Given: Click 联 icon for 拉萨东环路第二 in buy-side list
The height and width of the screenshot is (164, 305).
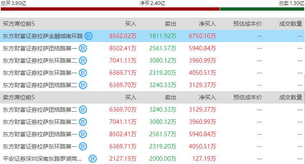Looking at the screenshot, I should point(83,61).
